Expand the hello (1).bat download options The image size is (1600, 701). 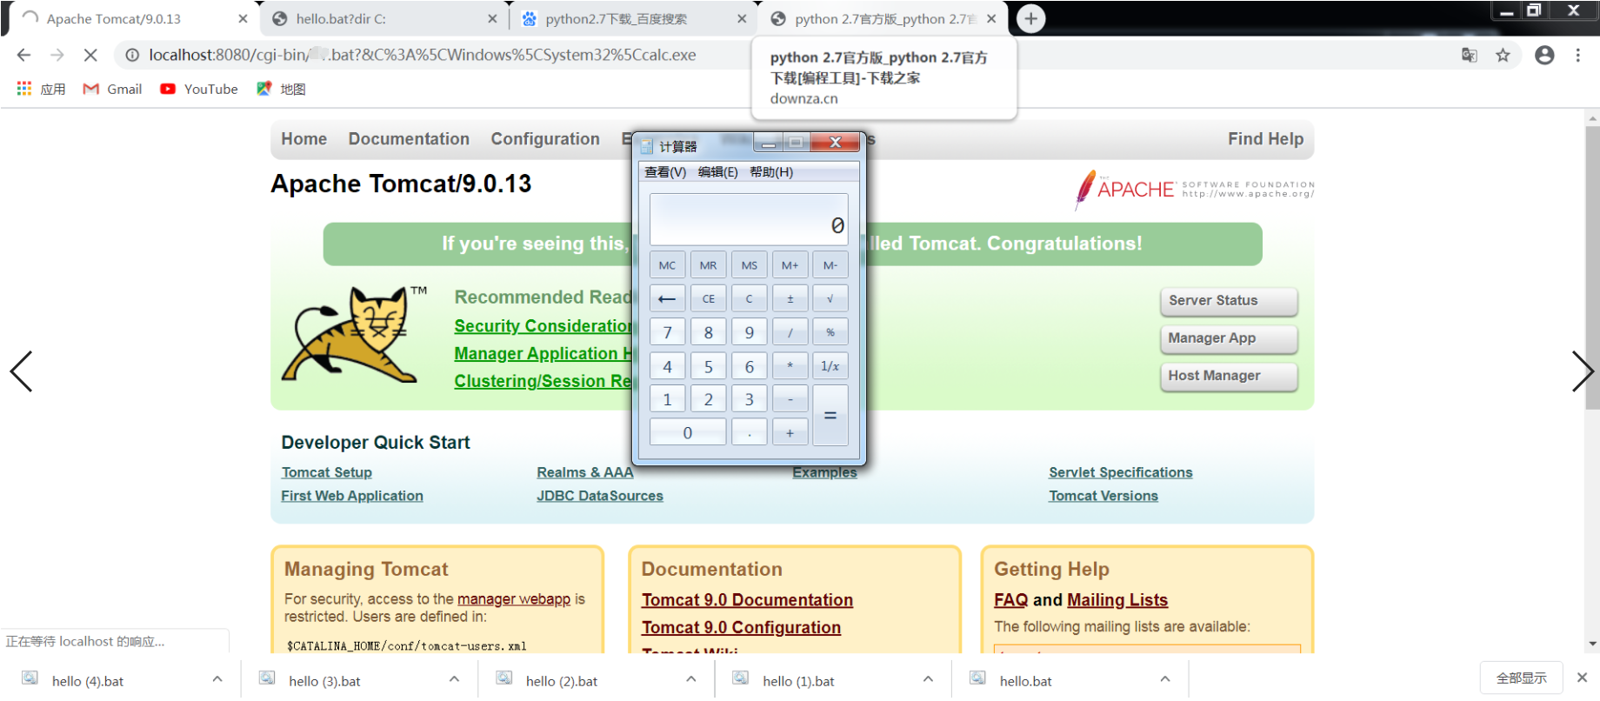pyautogui.click(x=928, y=678)
